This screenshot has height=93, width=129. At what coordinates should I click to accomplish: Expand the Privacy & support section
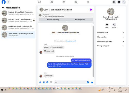pyautogui.click(x=111, y=46)
